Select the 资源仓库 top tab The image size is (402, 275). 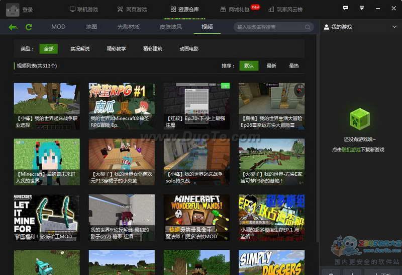185,10
